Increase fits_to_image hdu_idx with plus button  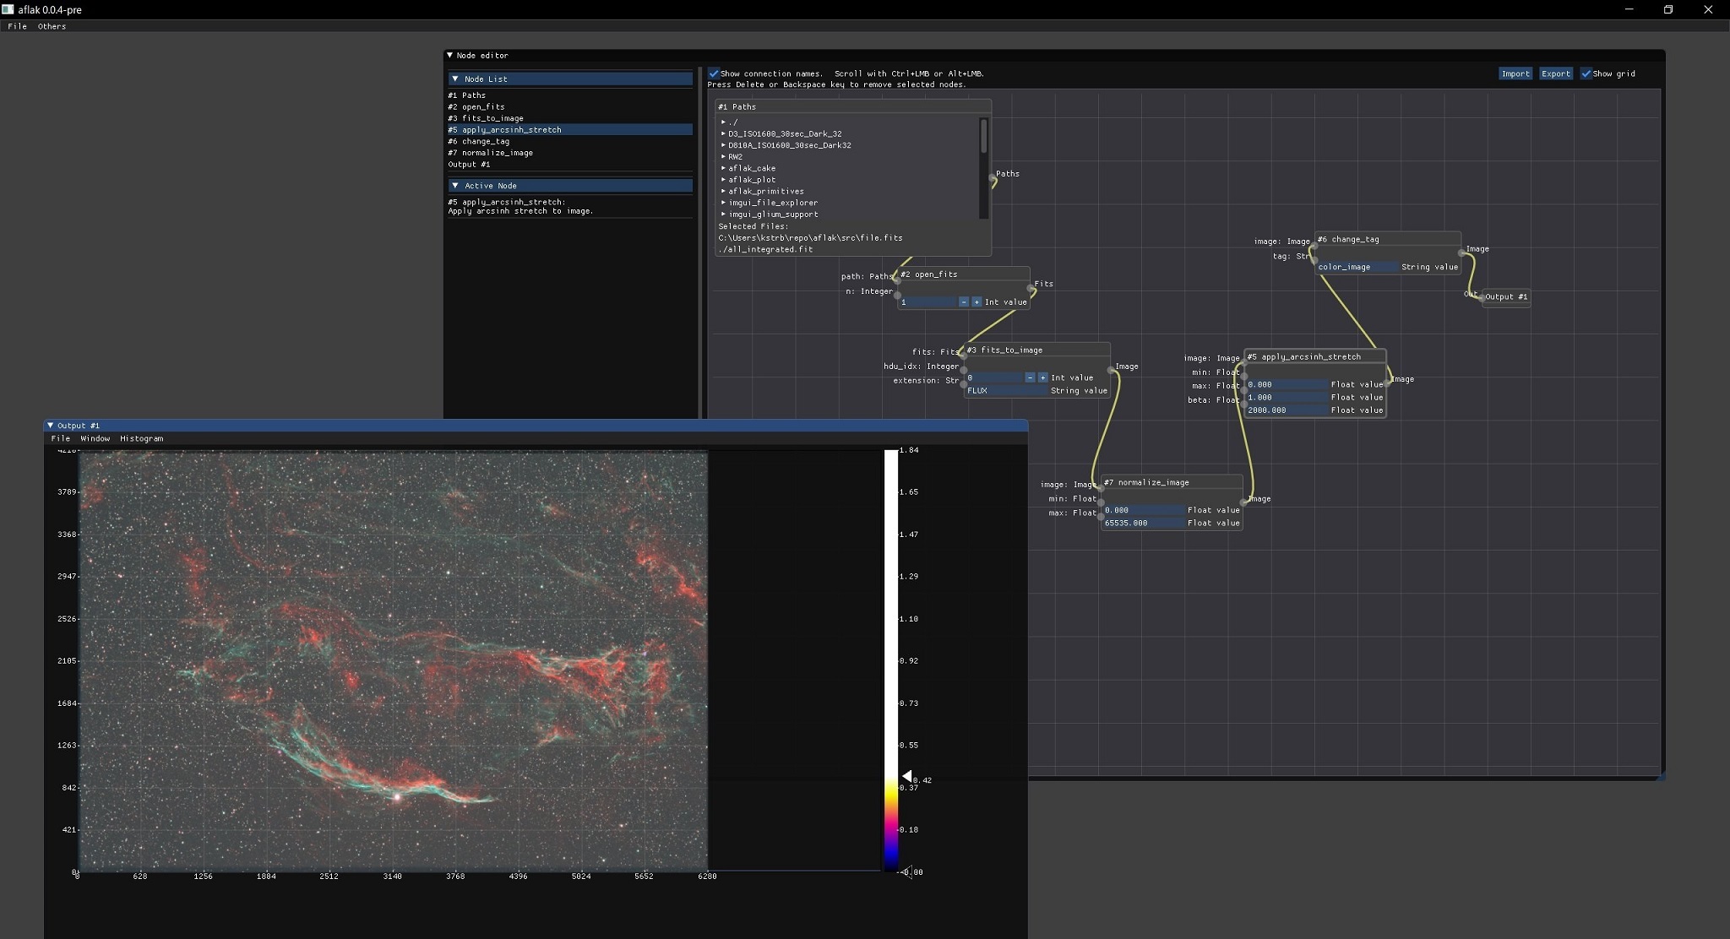pos(1043,377)
